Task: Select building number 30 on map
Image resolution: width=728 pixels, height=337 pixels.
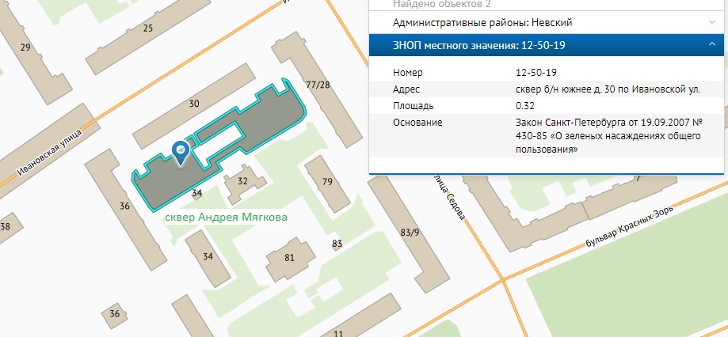Action: tap(194, 104)
